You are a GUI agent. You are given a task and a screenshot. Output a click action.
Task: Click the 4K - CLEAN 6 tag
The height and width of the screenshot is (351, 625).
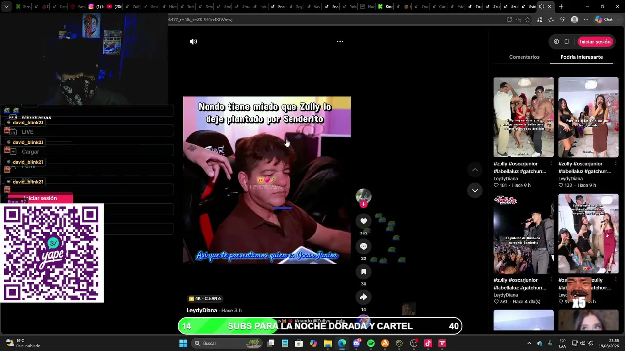click(x=205, y=299)
